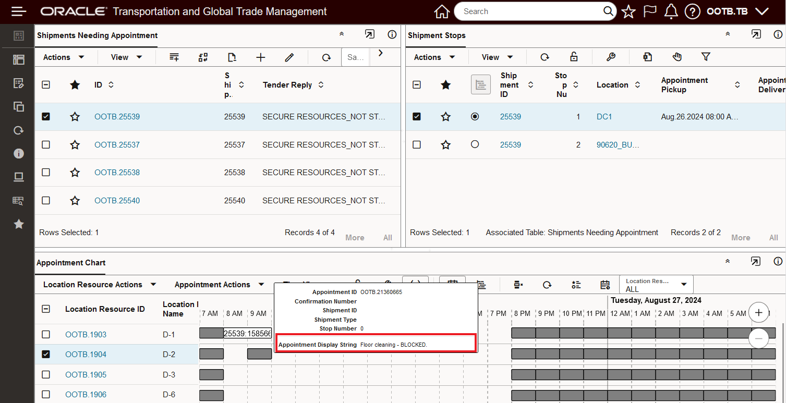Image resolution: width=786 pixels, height=403 pixels.
Task: Check the OOTB.1903 resource checkbox
Action: [46, 334]
